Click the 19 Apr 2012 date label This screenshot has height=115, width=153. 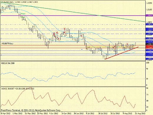click(5, 113)
